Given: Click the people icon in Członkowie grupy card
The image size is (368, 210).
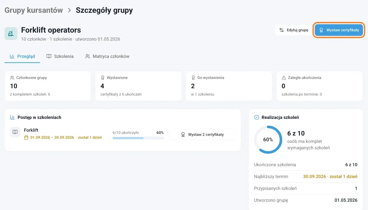Looking at the screenshot, I should 12,78.
